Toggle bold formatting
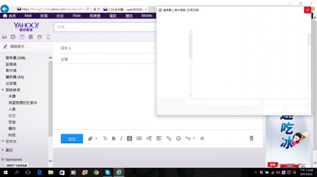The height and width of the screenshot is (177, 317). pos(114,138)
